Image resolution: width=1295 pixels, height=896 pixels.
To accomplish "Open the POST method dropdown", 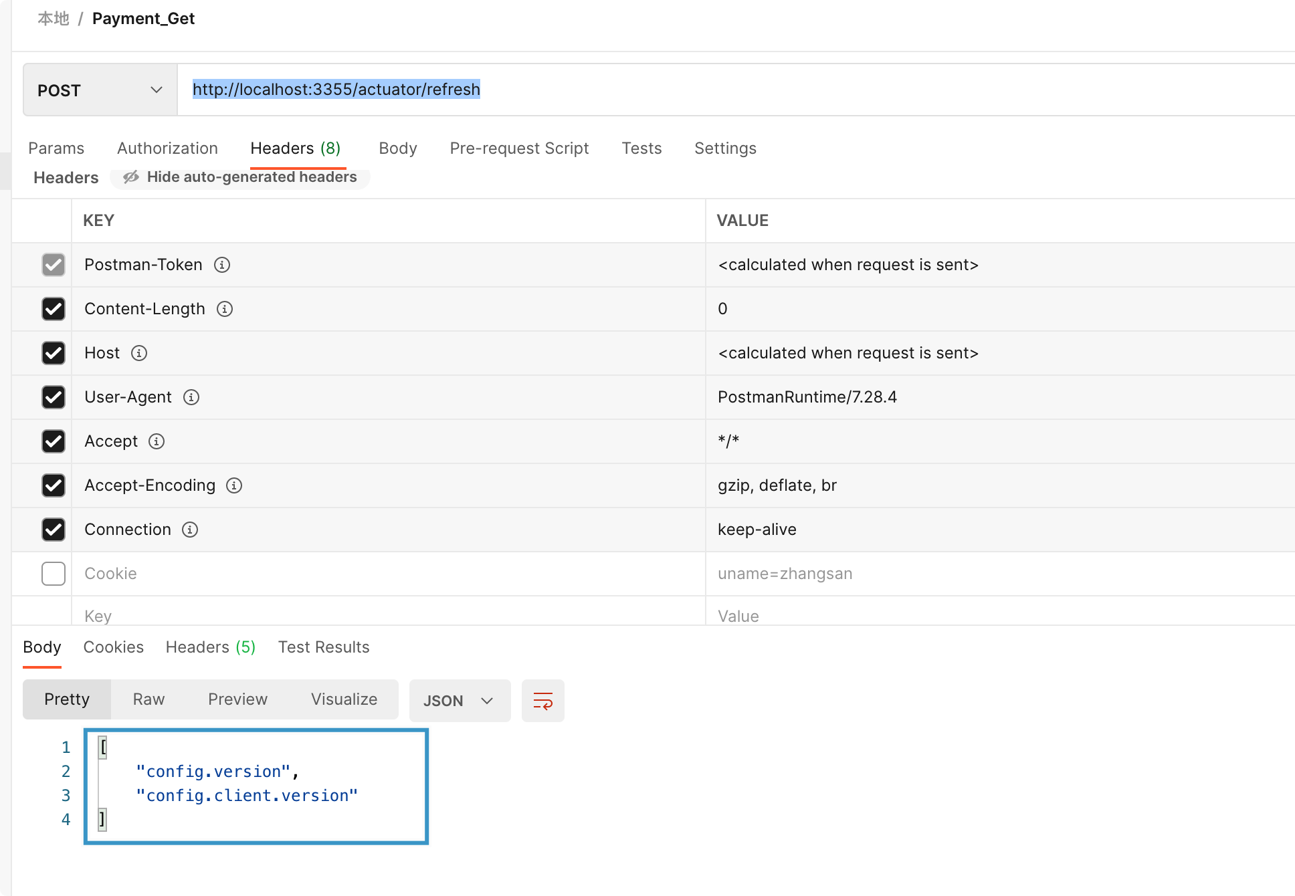I will (100, 90).
